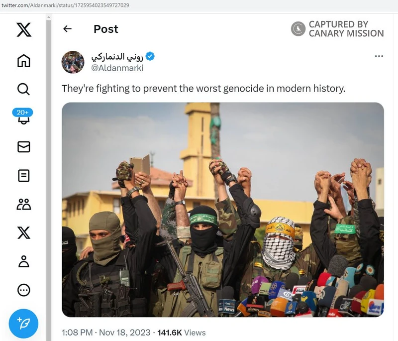Expand the More circle-ellipsis menu
Screen dimensions: 398x341
coord(23,290)
